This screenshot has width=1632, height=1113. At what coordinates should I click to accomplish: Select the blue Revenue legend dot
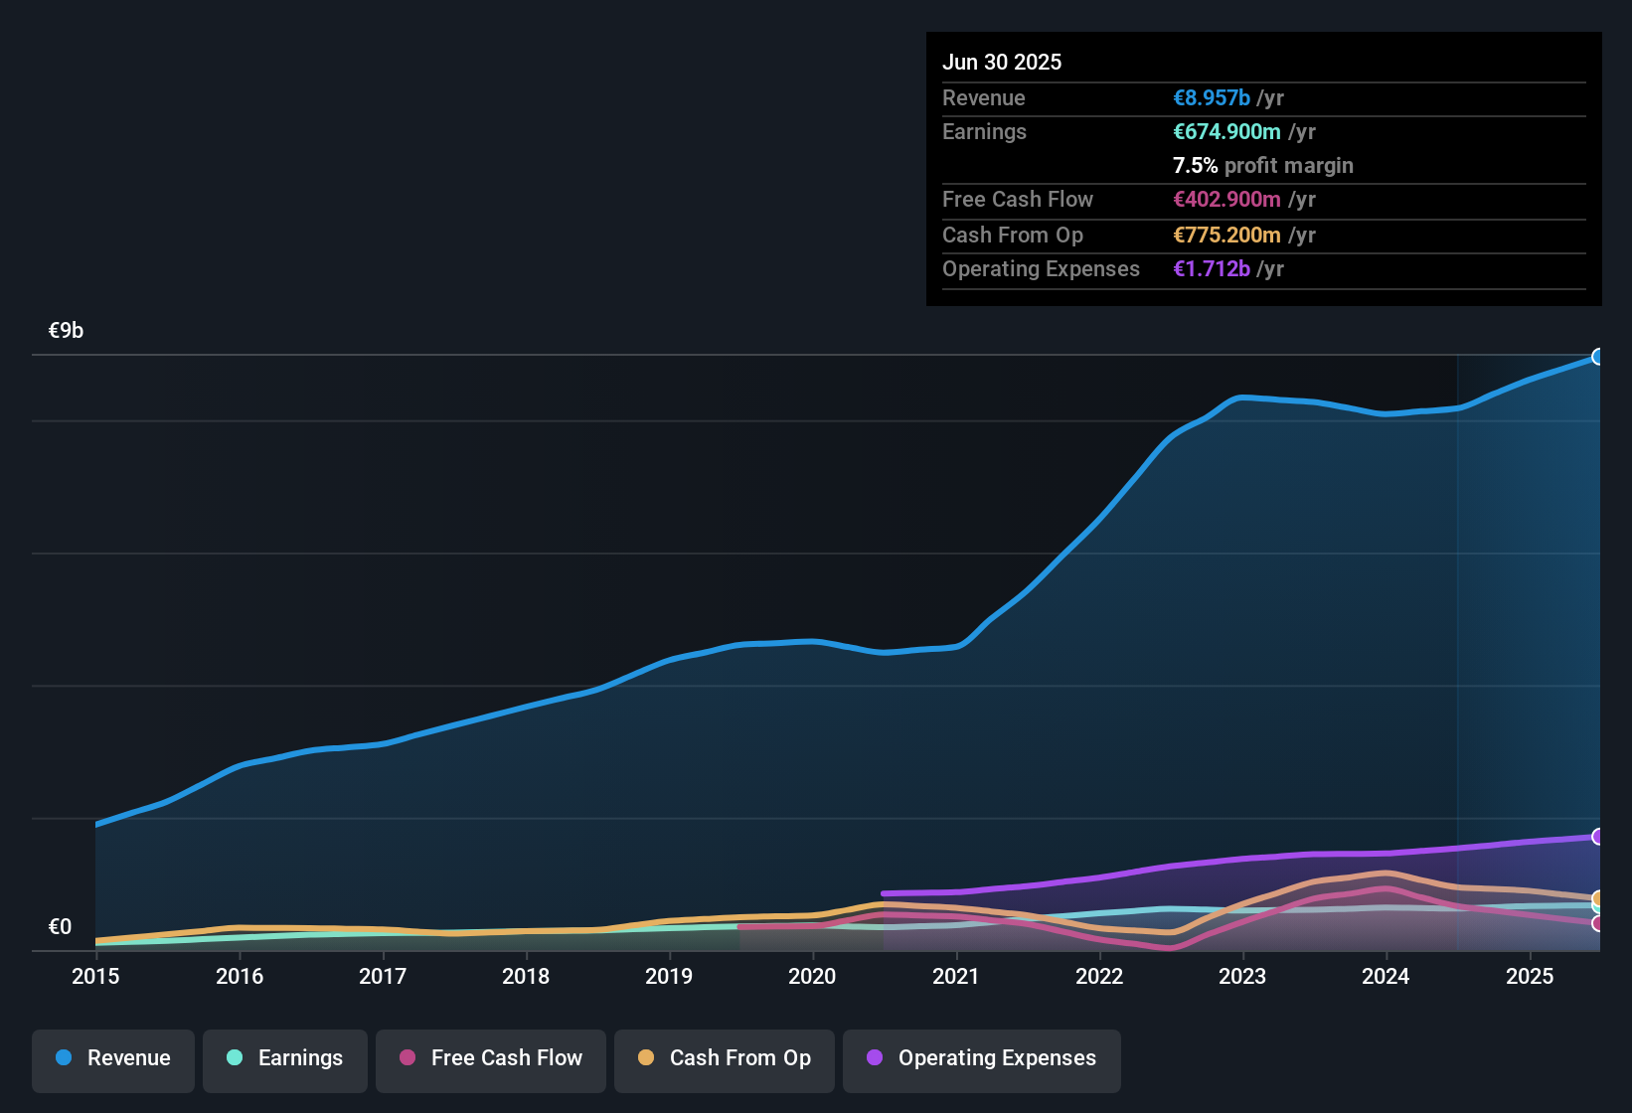[63, 1058]
